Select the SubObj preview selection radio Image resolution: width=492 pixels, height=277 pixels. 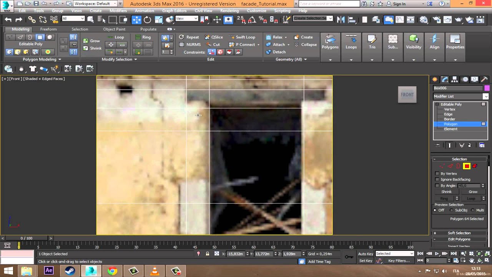tap(452, 210)
